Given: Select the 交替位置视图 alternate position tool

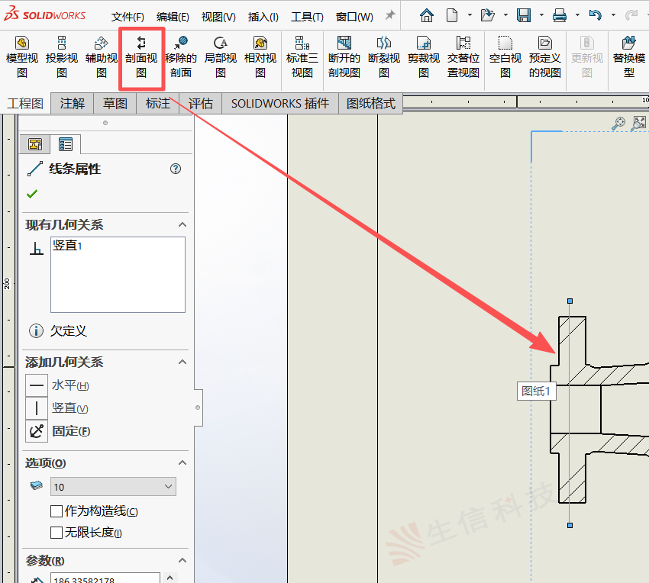Looking at the screenshot, I should click(463, 57).
